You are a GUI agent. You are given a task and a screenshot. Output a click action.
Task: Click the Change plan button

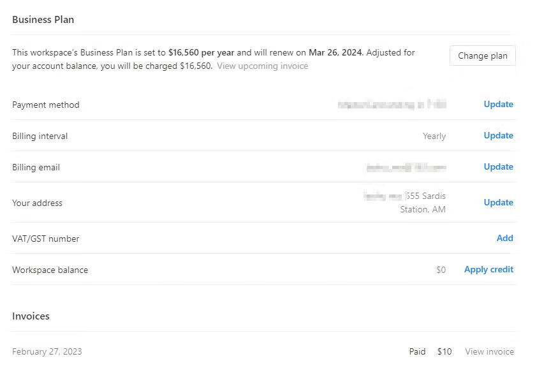click(x=482, y=55)
